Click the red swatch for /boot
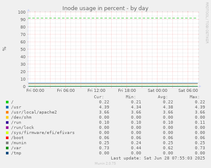The height and width of the screenshot is (168, 211). coord(7,138)
